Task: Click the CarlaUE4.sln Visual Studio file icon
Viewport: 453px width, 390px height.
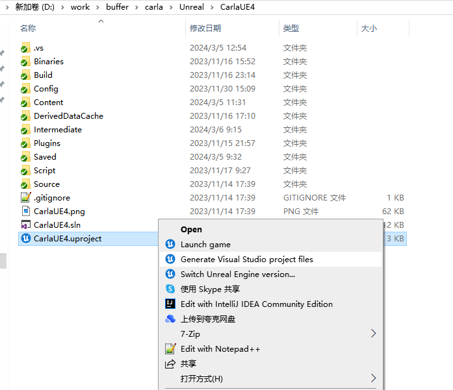Action: click(25, 225)
